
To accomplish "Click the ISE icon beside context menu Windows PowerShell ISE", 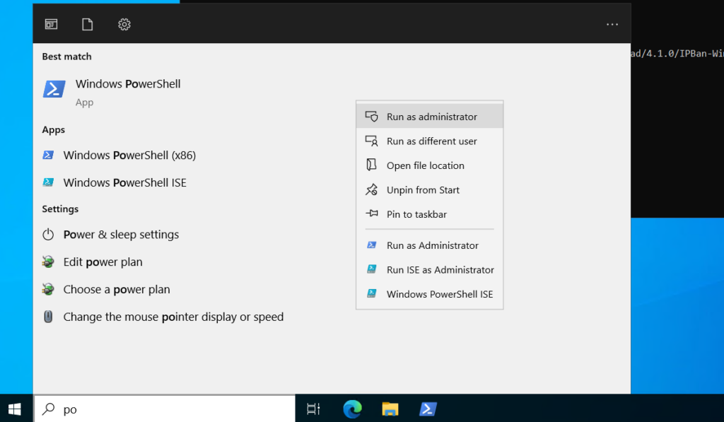I will click(372, 293).
